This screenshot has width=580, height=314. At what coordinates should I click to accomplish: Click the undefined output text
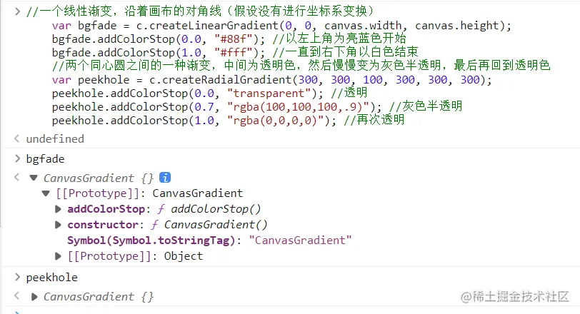(x=55, y=139)
